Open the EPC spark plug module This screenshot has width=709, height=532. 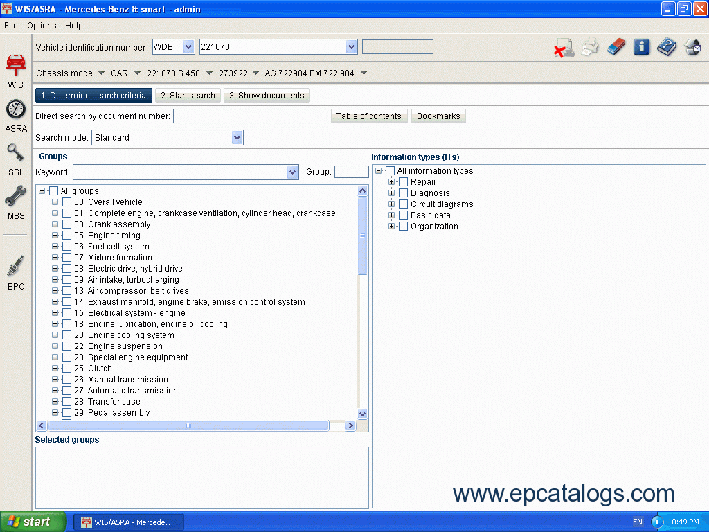[16, 272]
